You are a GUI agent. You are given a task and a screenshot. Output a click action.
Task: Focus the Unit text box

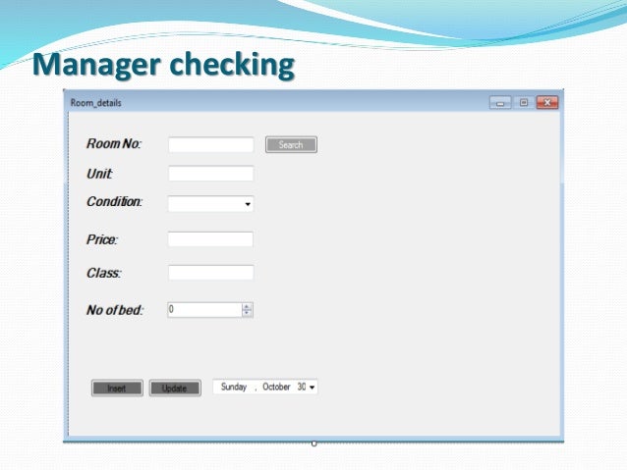click(x=210, y=174)
